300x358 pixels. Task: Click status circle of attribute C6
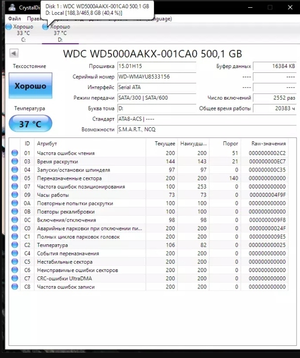15,270
